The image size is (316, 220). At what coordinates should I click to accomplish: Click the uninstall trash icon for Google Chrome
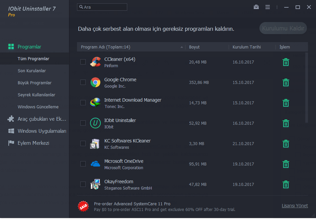point(286,83)
